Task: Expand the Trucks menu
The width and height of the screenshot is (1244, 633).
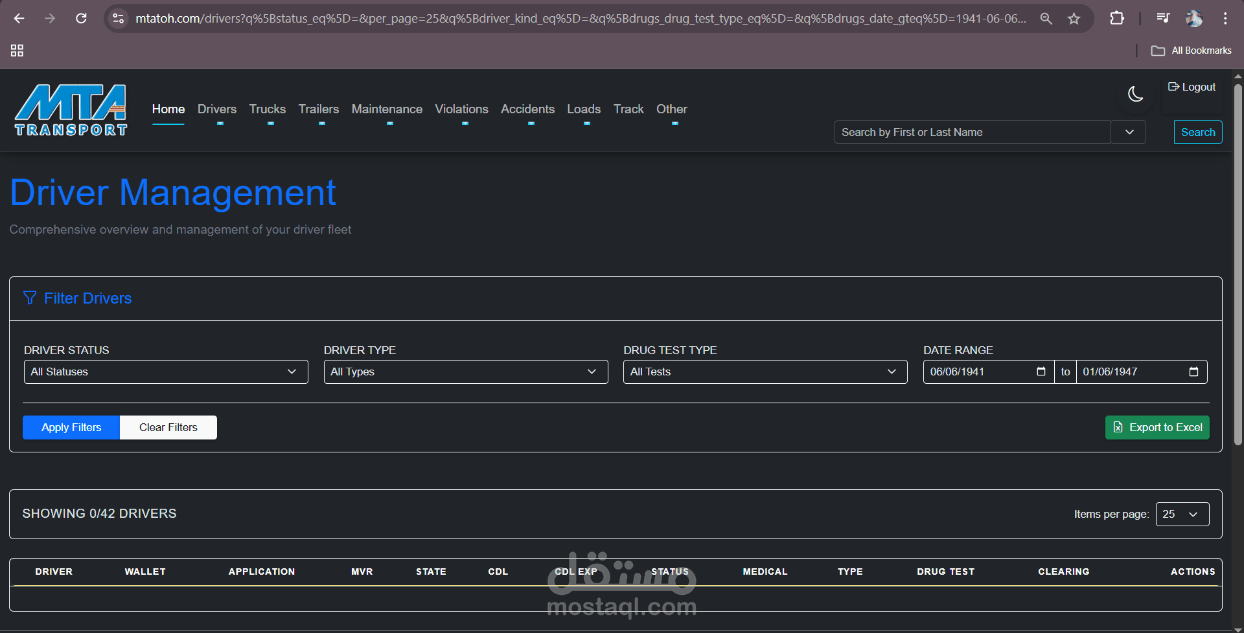Action: pyautogui.click(x=268, y=109)
